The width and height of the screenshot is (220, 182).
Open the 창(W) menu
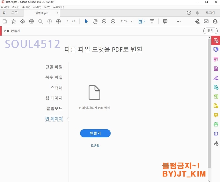pyautogui.click(x=47, y=7)
